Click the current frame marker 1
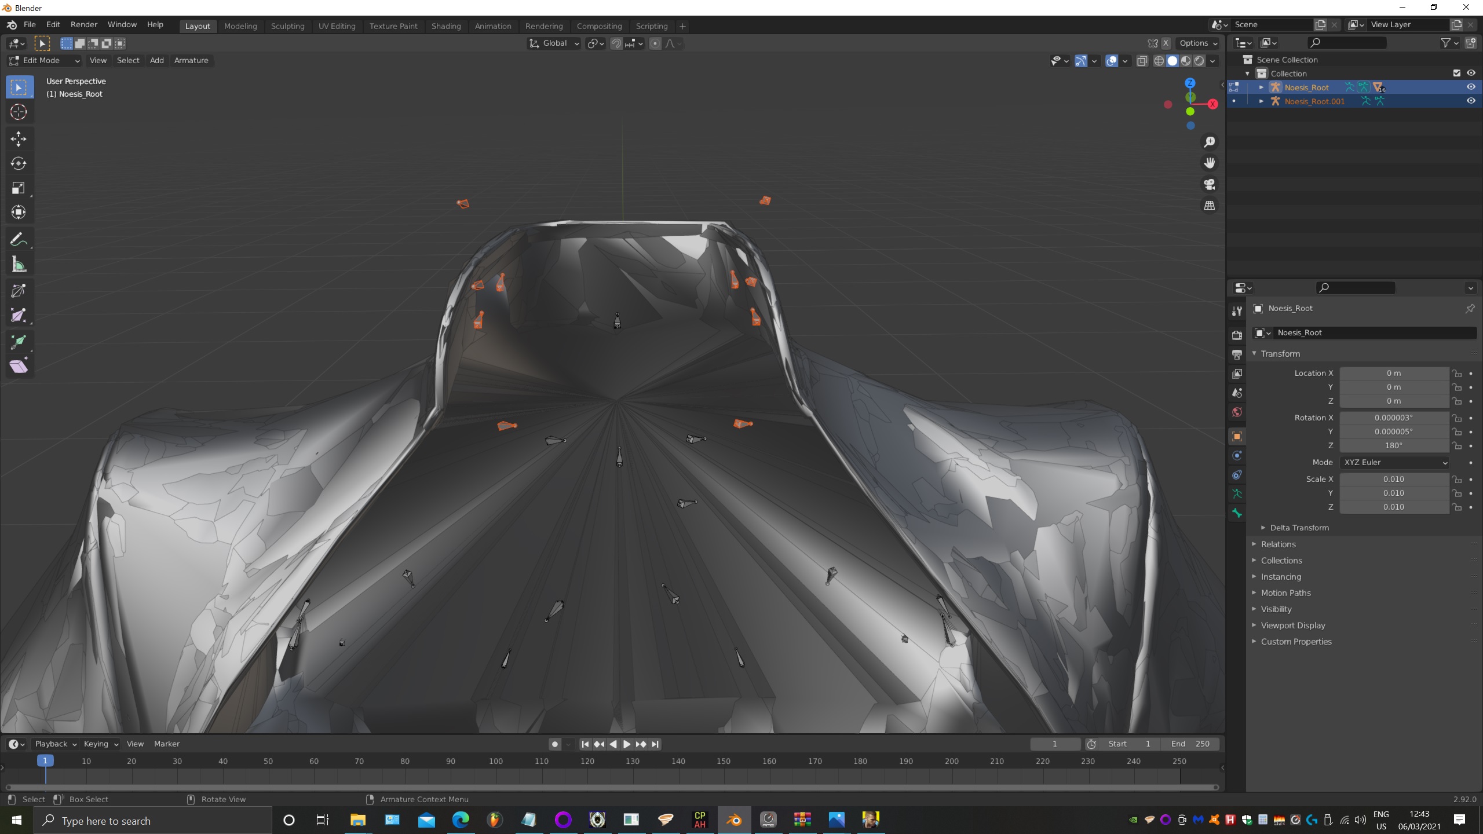The image size is (1483, 834). 45,761
